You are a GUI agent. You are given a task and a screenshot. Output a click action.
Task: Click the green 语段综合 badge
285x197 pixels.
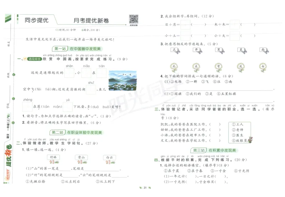(34, 59)
